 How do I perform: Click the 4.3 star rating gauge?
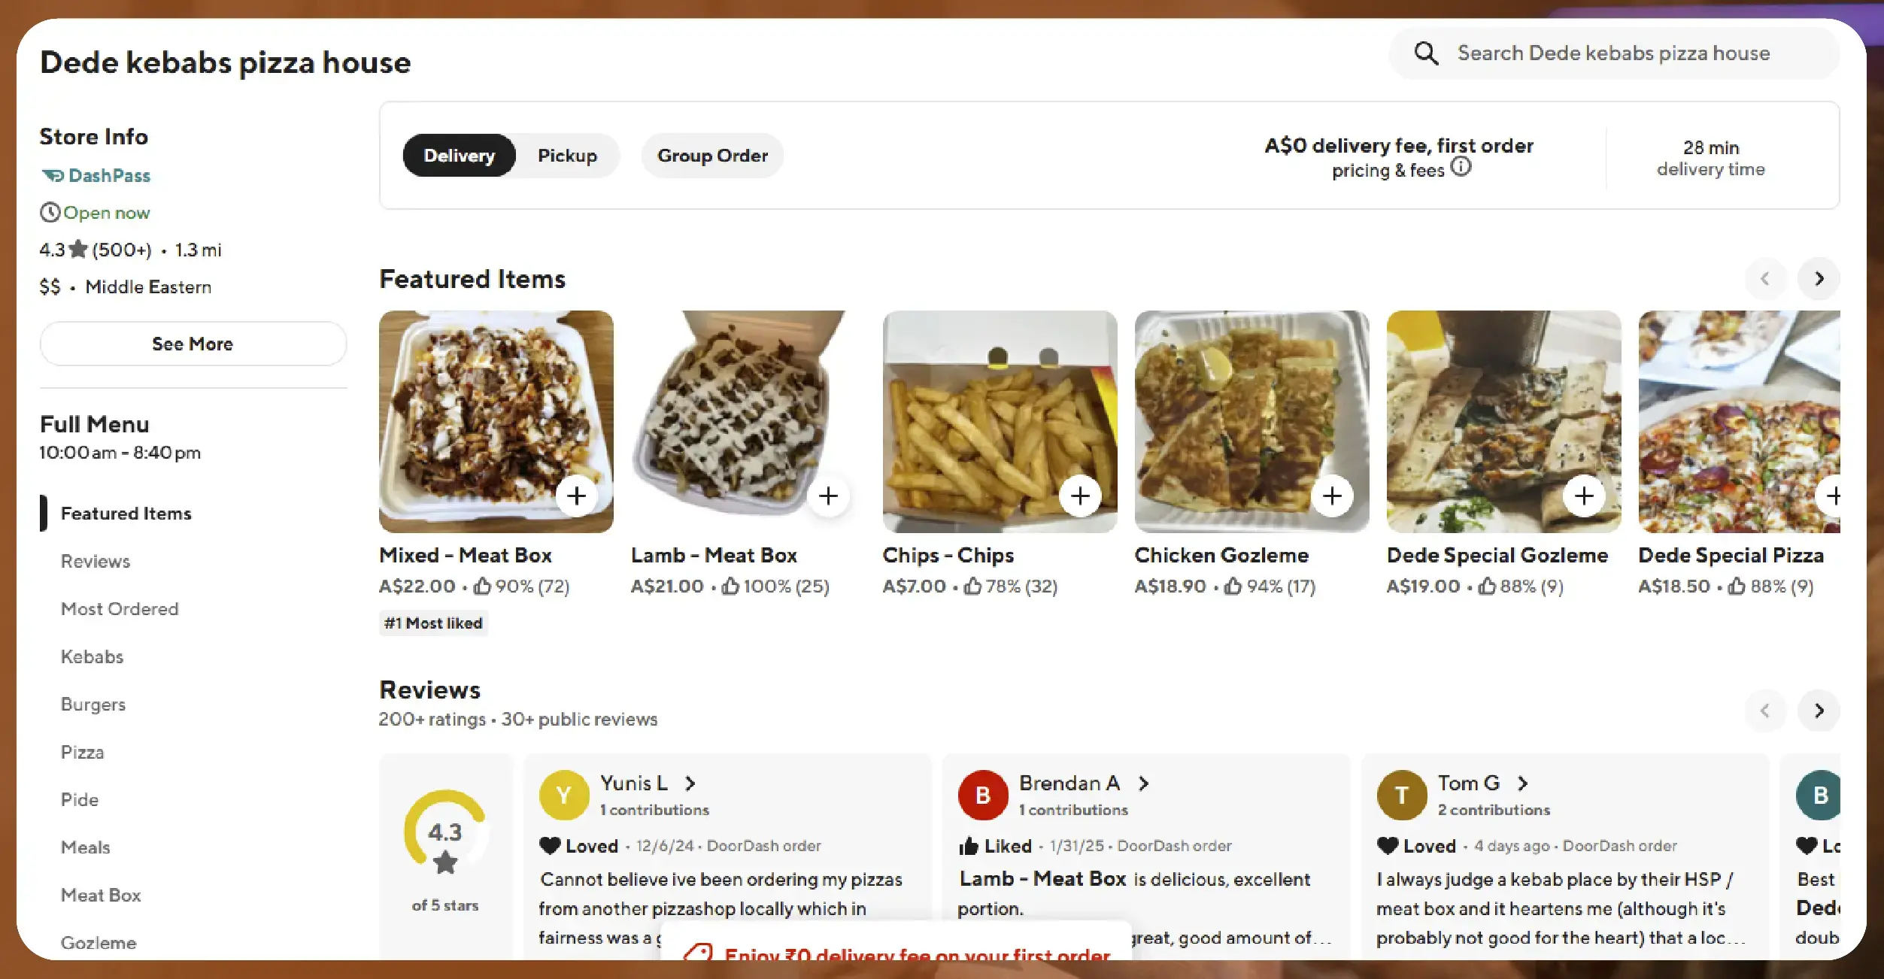click(x=445, y=832)
